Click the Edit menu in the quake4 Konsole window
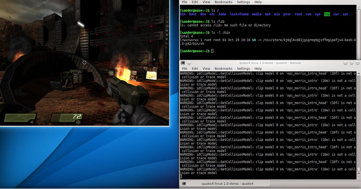This screenshot has height=189, width=361. coord(195,69)
